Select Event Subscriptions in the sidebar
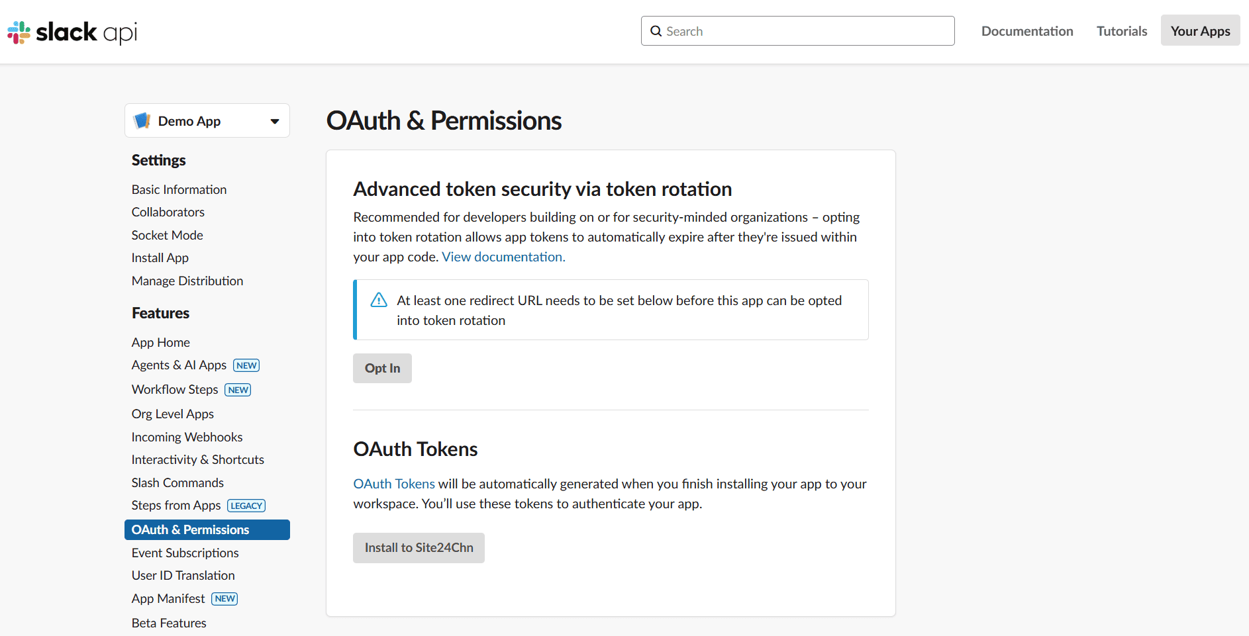Viewport: 1249px width, 636px height. [x=185, y=553]
